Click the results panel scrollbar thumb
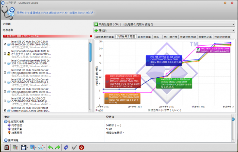 233,119
